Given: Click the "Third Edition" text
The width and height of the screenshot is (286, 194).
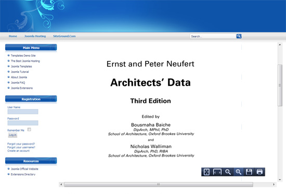Looking at the screenshot, I should pyautogui.click(x=150, y=101).
